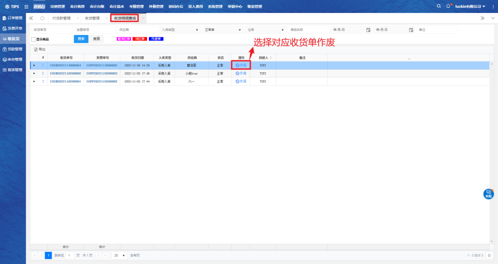Click the refresh icon in pagination bar
The height and width of the screenshot is (264, 498).
[x=489, y=255]
